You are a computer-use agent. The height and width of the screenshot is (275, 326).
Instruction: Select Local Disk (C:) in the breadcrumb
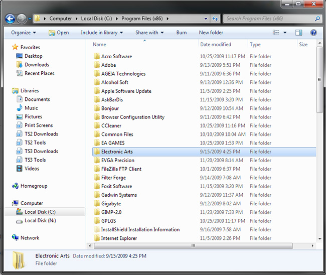(96, 19)
